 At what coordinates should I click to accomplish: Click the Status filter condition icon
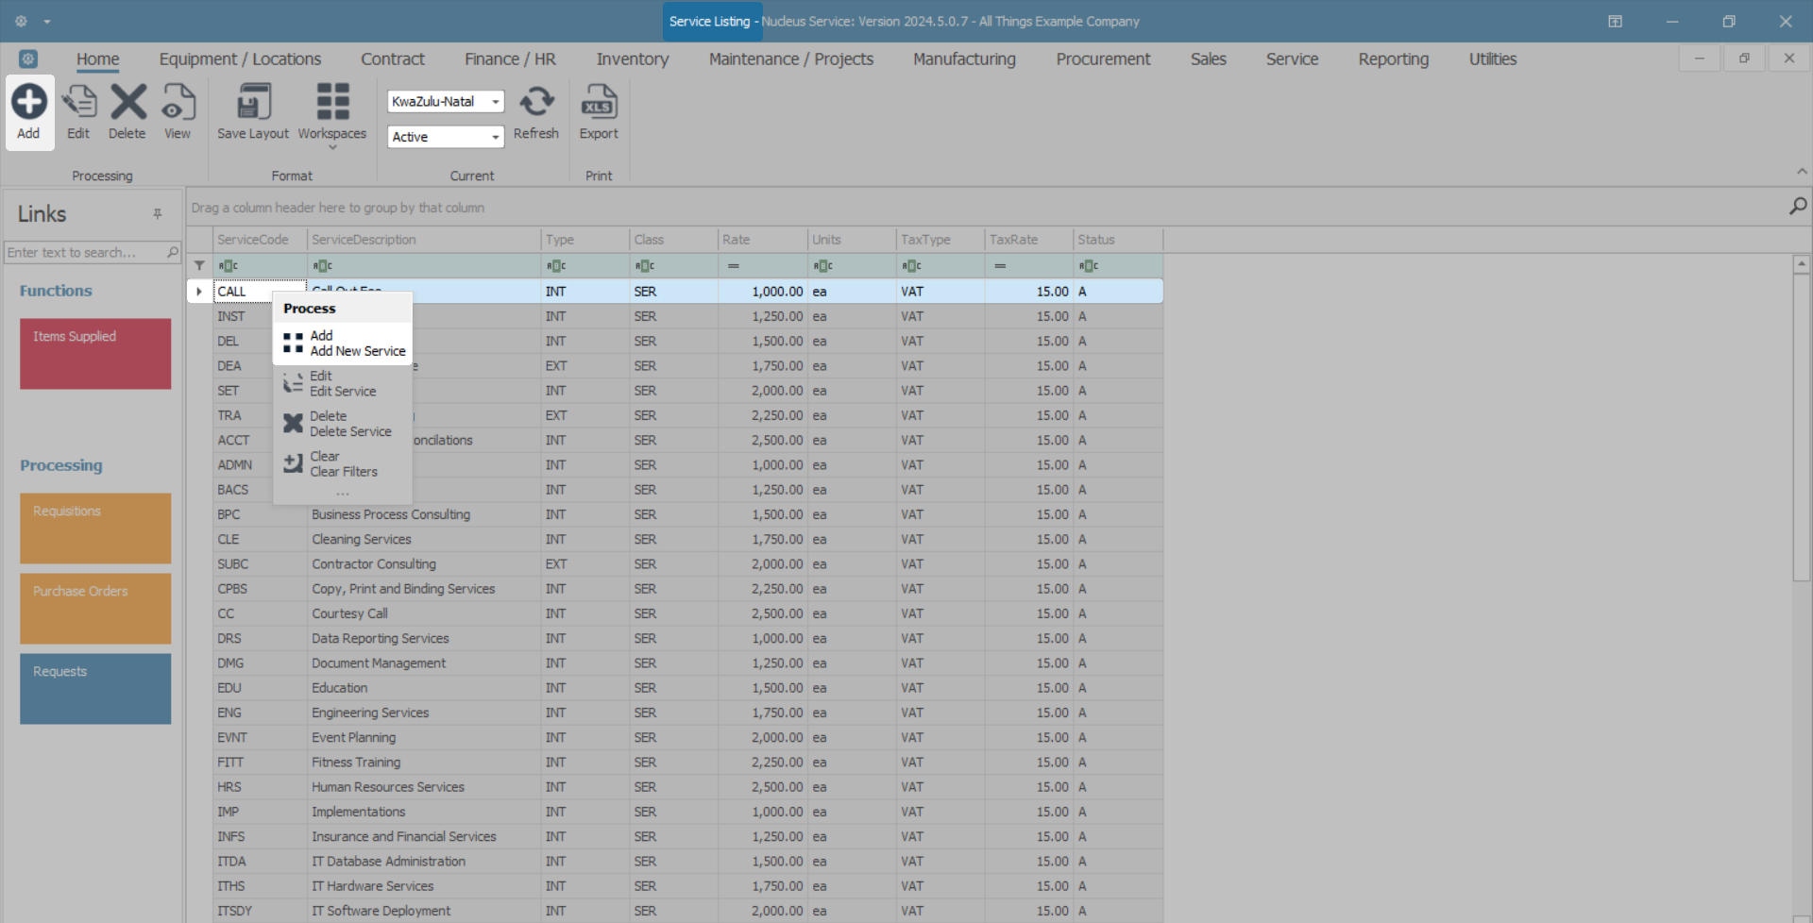(x=1089, y=266)
